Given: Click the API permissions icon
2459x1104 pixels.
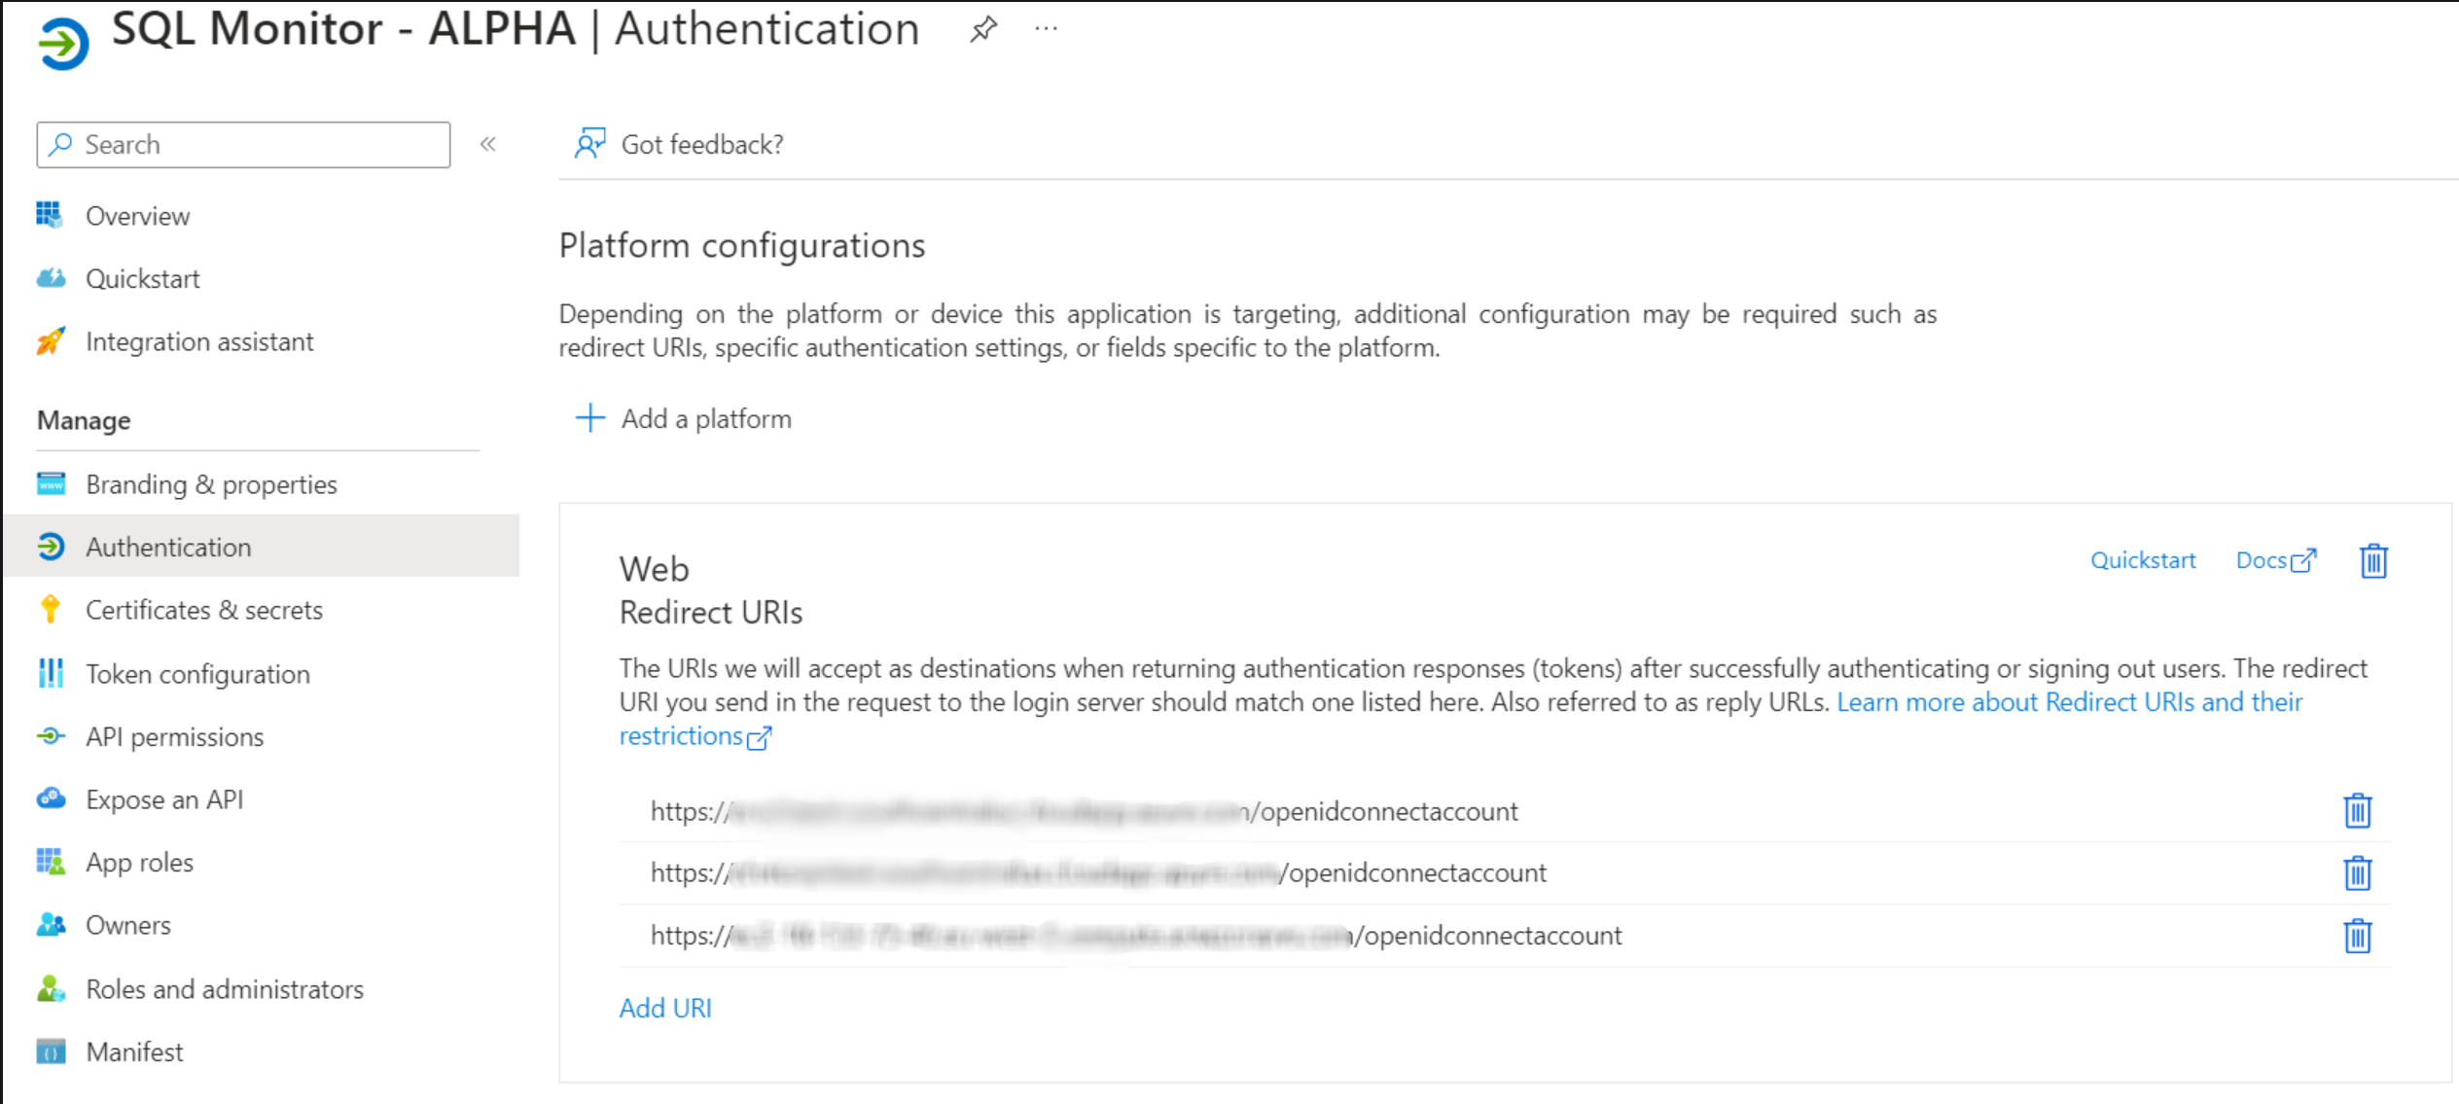Looking at the screenshot, I should pyautogui.click(x=51, y=735).
